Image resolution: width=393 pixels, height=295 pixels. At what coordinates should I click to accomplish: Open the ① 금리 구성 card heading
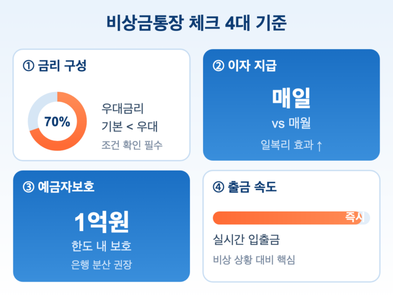55,66
